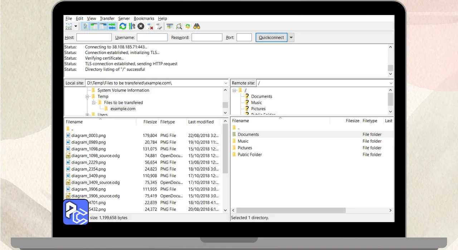
Task: Disconnect from the current server
Action: point(150,26)
